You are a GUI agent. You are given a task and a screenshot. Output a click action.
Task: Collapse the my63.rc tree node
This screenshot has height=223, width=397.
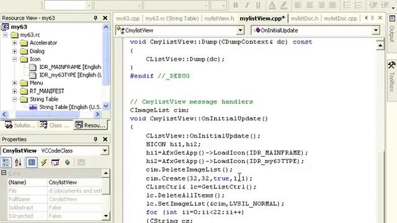(5, 35)
